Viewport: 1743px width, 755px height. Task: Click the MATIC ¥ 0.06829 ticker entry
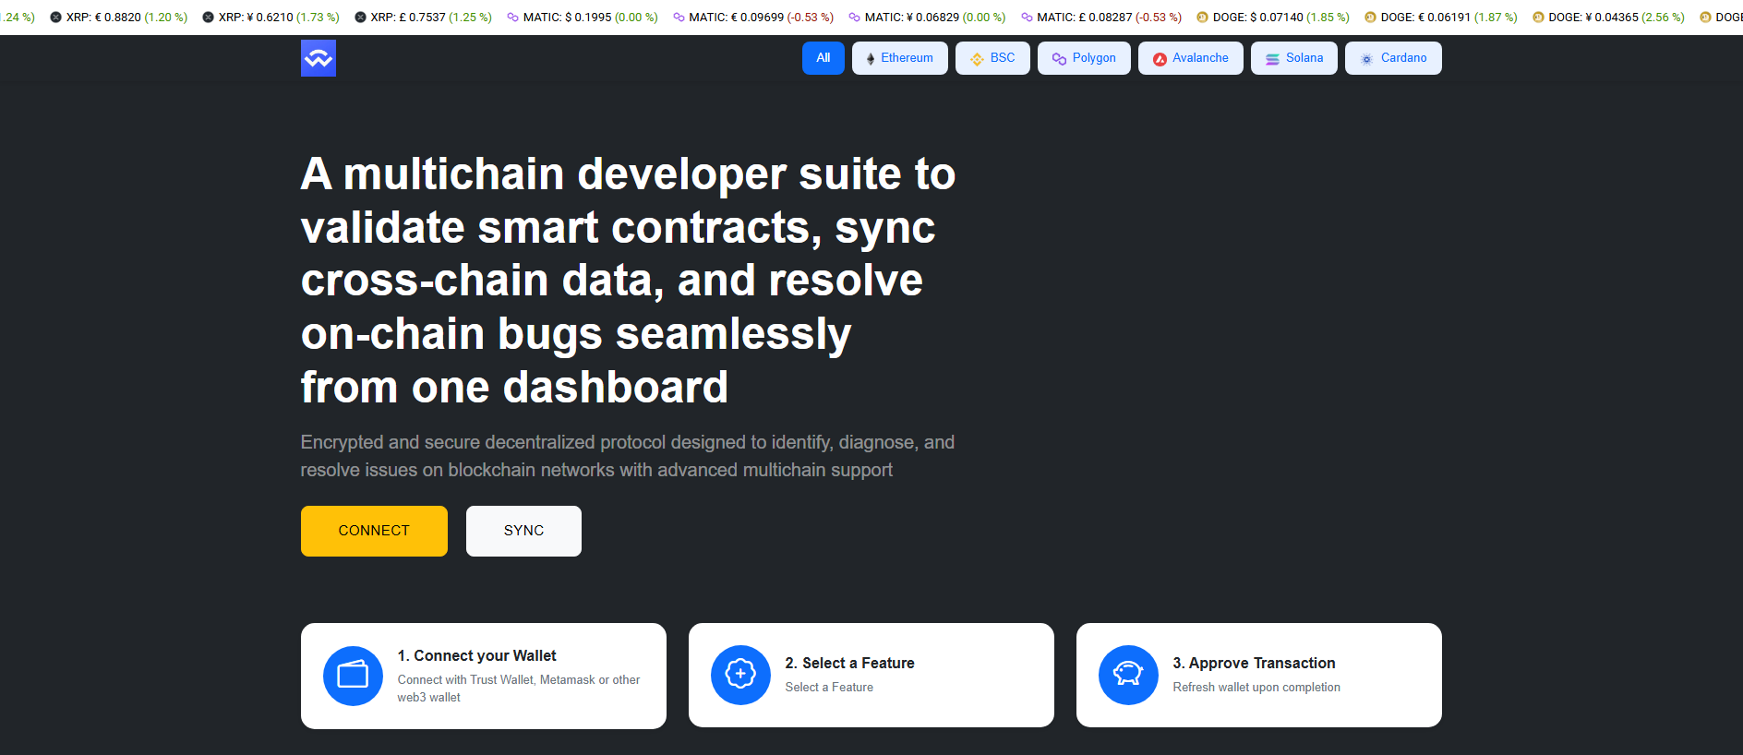click(927, 18)
